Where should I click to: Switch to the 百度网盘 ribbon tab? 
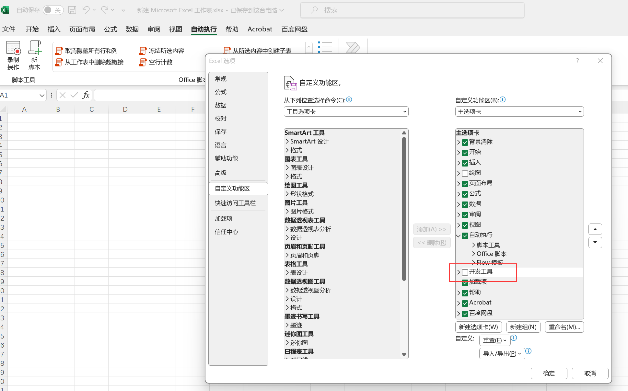(x=295, y=29)
